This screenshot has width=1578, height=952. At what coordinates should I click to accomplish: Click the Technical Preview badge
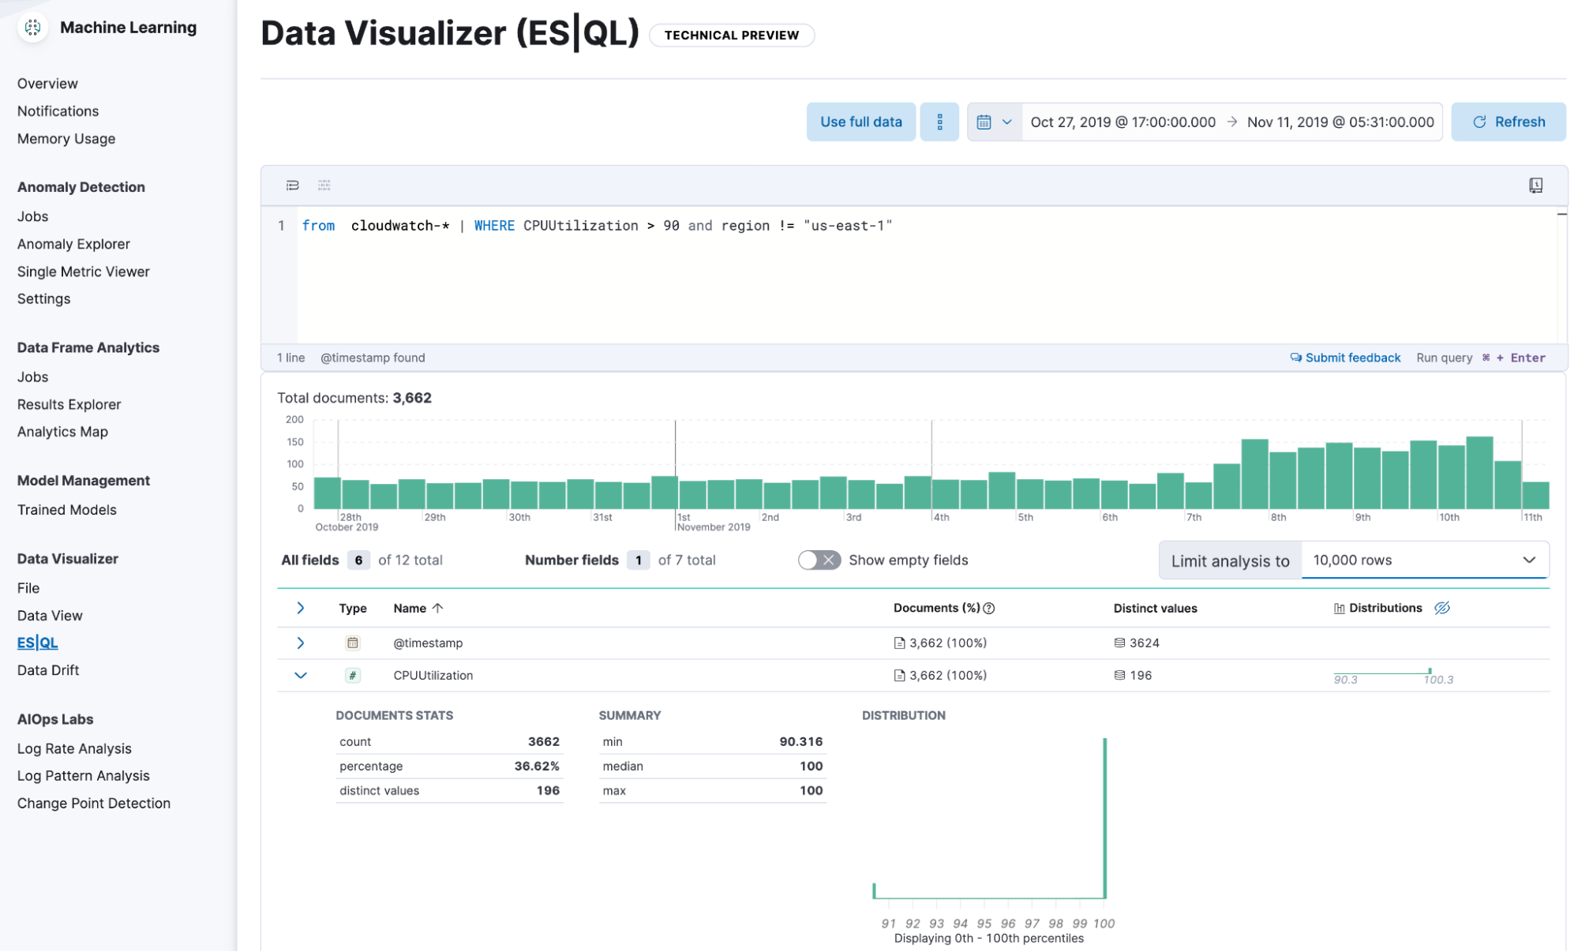pyautogui.click(x=731, y=35)
